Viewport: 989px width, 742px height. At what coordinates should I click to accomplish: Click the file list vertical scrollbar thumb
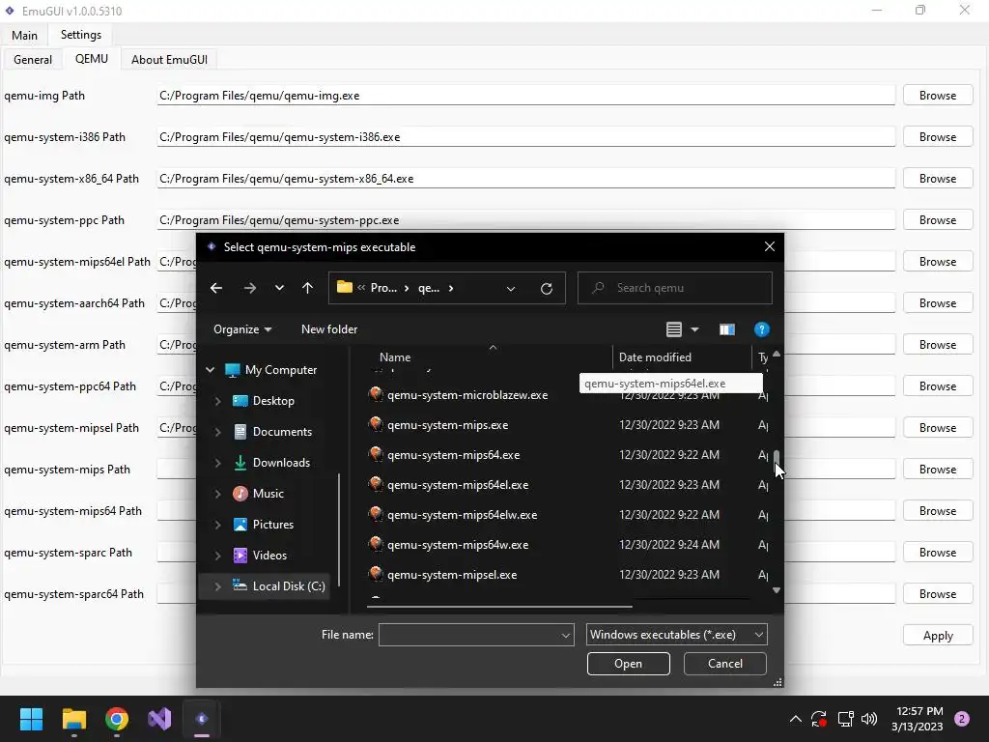[x=777, y=460]
